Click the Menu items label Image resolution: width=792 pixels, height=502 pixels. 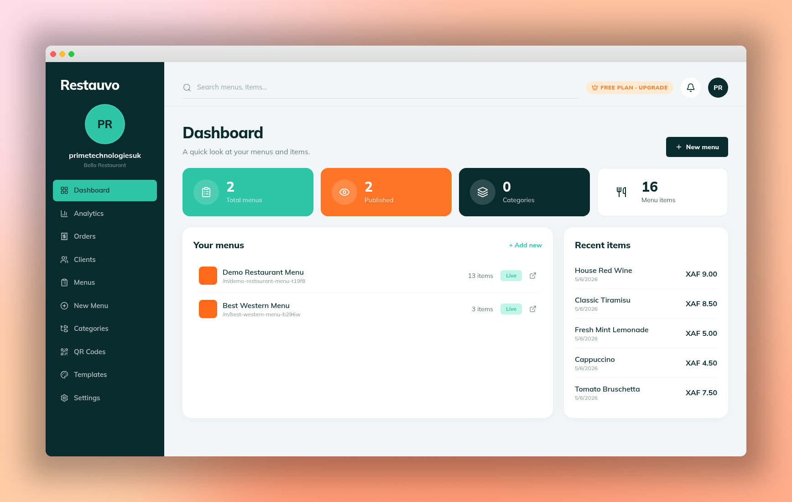(x=658, y=200)
